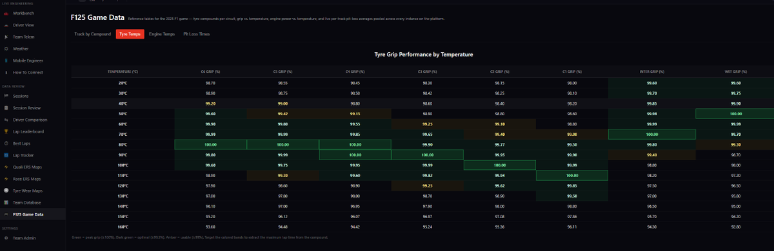Click the TEMPERATURE (°C) column header
This screenshot has width=774, height=251.
coord(123,71)
